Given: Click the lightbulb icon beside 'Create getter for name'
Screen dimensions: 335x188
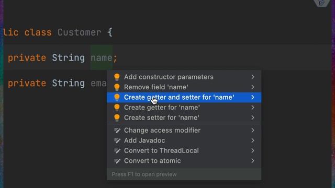Looking at the screenshot, I should point(117,108).
